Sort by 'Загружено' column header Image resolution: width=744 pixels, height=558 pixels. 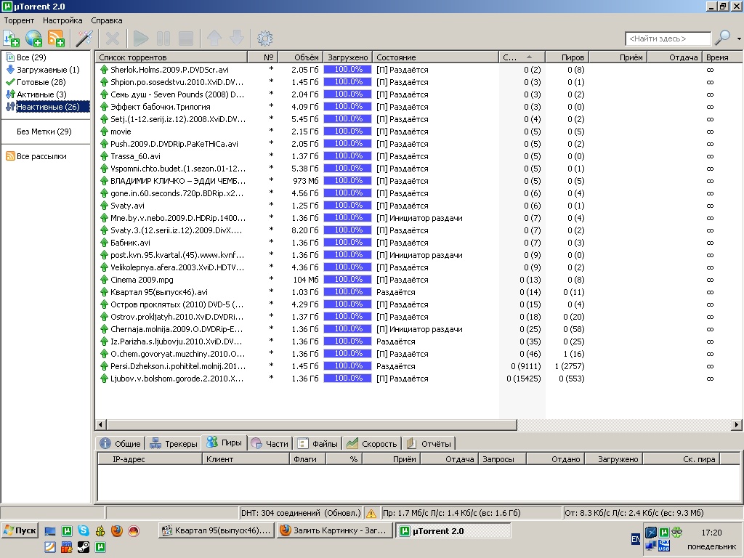pyautogui.click(x=348, y=57)
